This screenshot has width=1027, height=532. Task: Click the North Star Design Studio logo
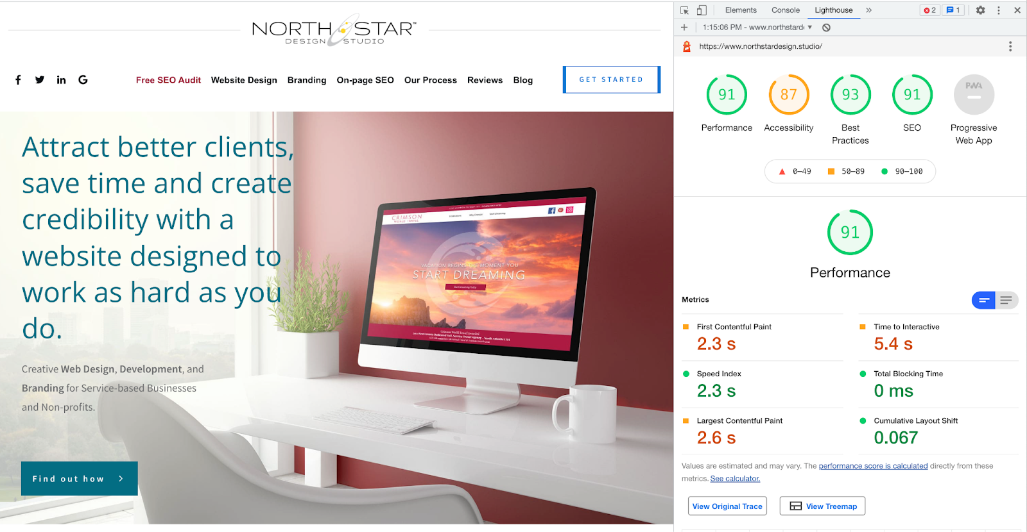point(334,31)
